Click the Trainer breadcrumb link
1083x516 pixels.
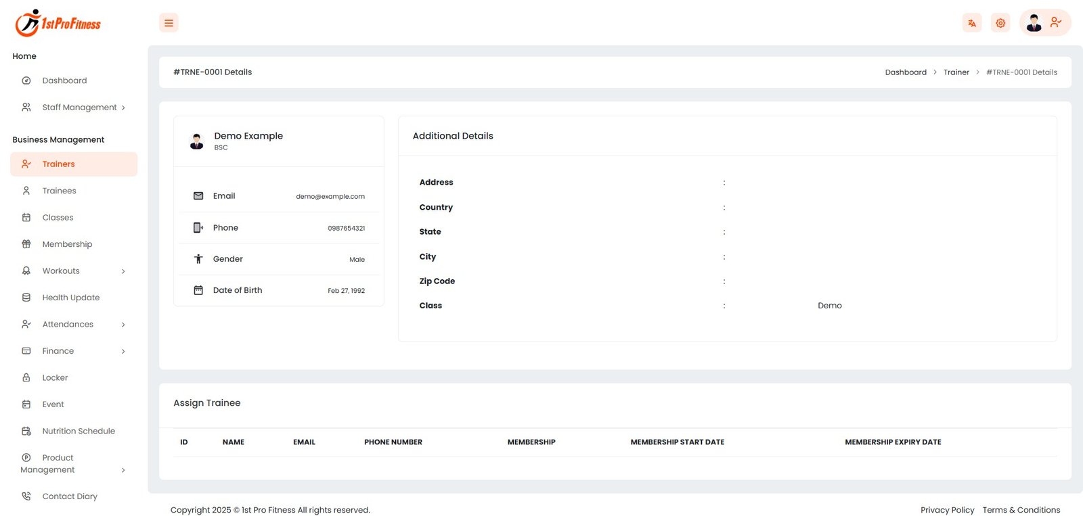pyautogui.click(x=956, y=72)
